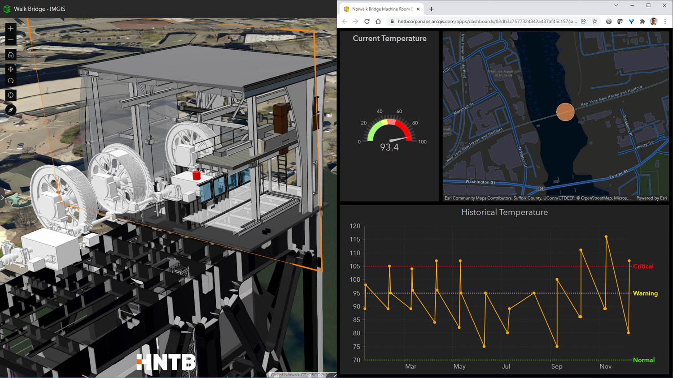Click the map attribution text
Viewport: 673px width, 378px height.
(x=538, y=198)
